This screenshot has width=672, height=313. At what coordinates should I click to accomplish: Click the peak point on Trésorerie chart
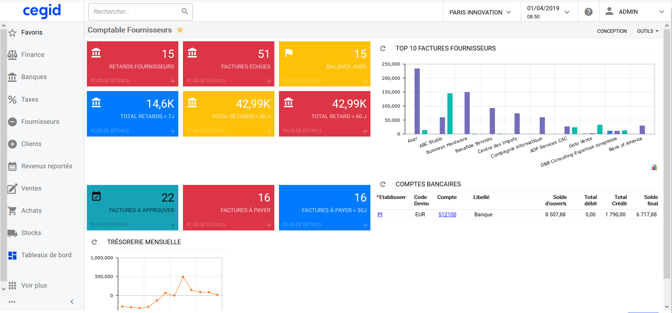(183, 277)
